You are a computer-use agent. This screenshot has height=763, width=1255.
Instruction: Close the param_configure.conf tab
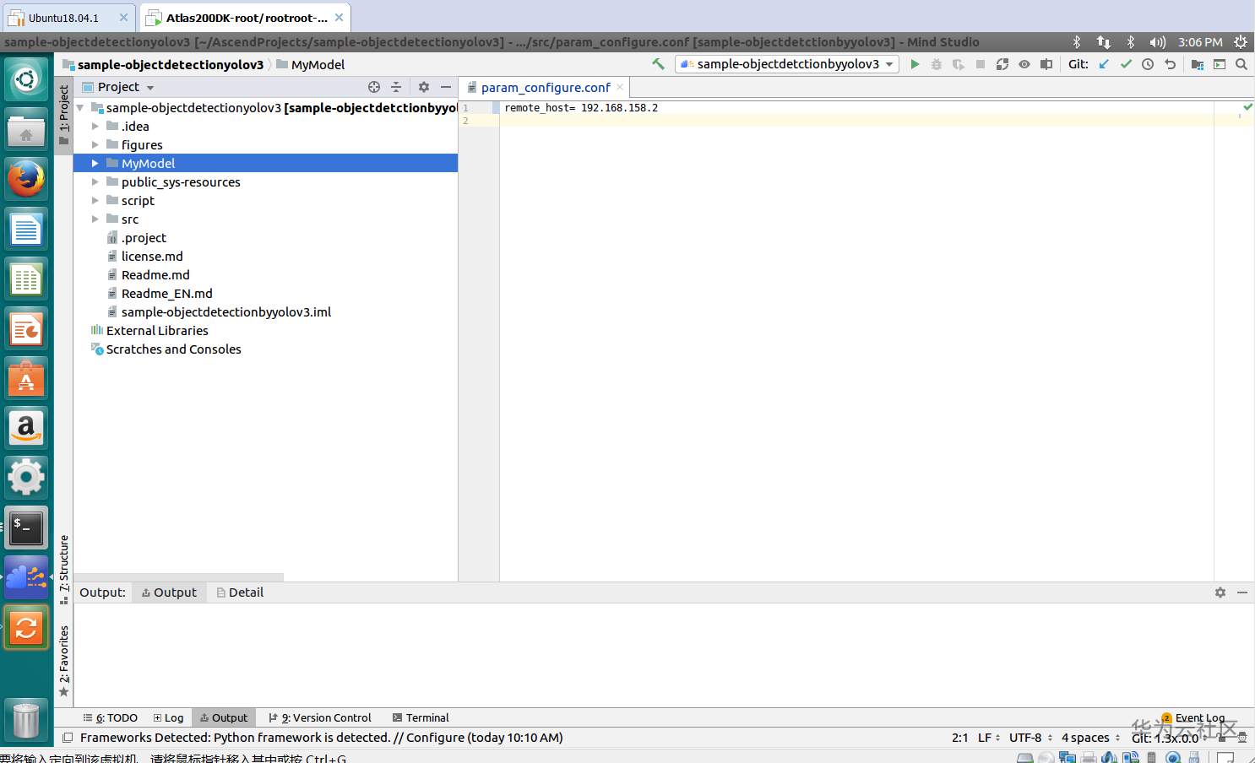coord(620,87)
